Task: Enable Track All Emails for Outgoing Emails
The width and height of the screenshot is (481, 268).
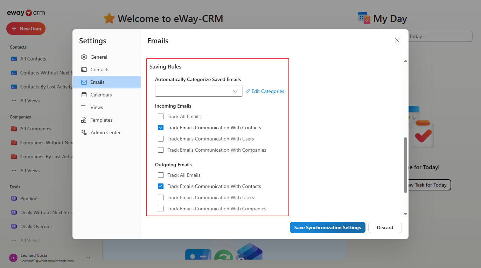Action: (161, 175)
